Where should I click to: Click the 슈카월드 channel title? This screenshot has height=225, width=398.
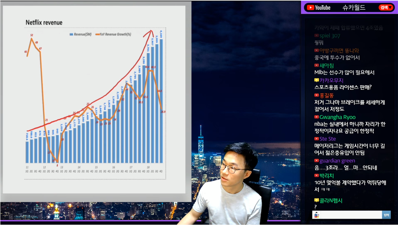pos(354,8)
